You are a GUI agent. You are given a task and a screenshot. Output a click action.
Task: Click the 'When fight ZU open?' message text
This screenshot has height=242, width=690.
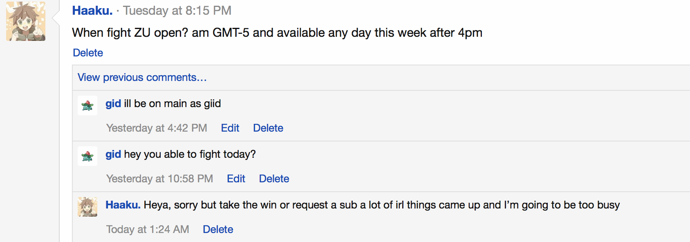[x=277, y=33]
